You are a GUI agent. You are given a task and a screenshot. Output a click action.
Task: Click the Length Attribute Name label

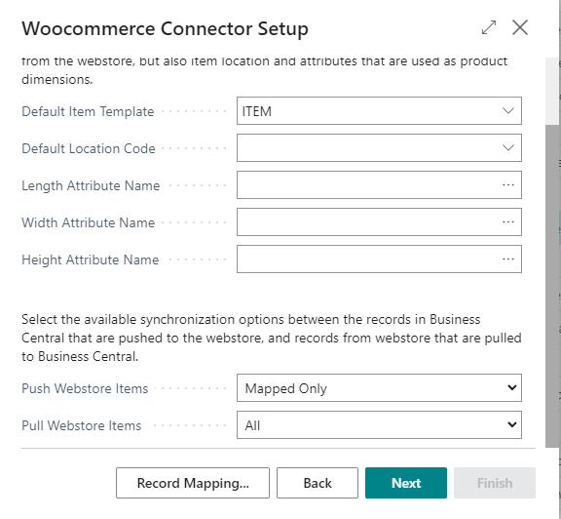pyautogui.click(x=91, y=185)
